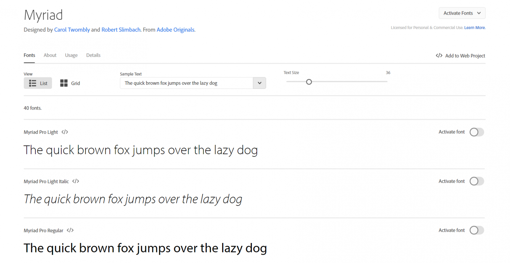Turn on Myriad Pro Regular font toggle
510x263 pixels.
[477, 230]
